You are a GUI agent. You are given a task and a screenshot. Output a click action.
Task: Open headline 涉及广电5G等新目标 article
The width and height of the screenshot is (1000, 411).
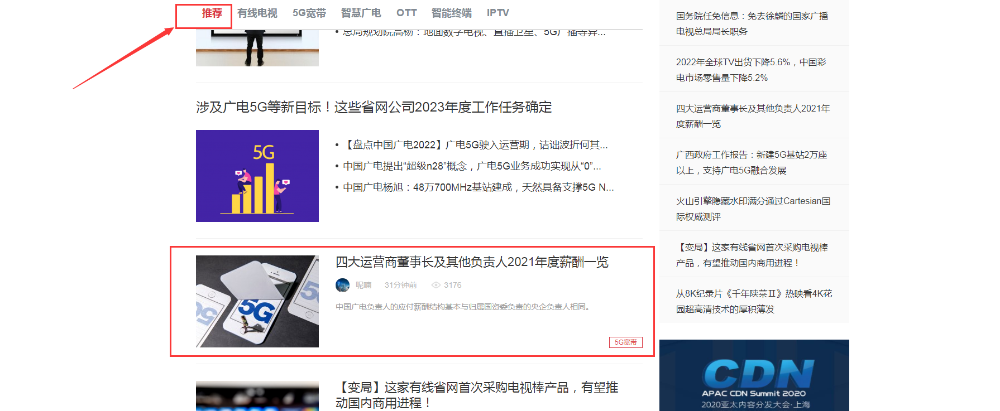[x=374, y=107]
